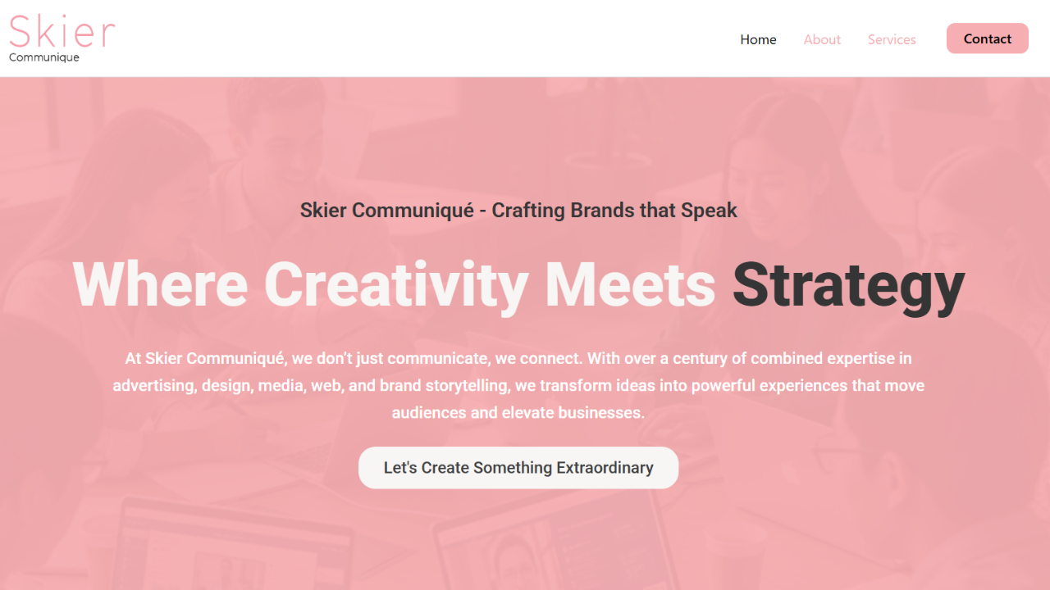Image resolution: width=1050 pixels, height=590 pixels.
Task: Click the pink Skier logo
Action: [x=62, y=31]
